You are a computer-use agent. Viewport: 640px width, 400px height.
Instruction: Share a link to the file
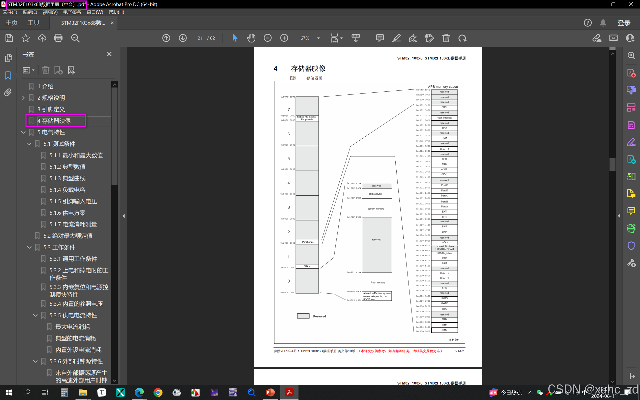pyautogui.click(x=597, y=38)
